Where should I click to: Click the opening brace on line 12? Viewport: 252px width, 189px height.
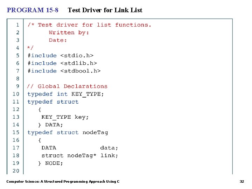point(40,110)
